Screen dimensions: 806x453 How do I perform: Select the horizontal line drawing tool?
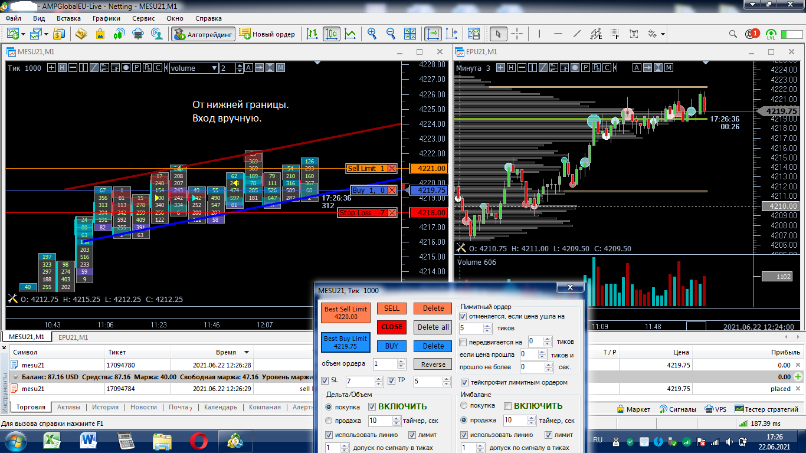pyautogui.click(x=558, y=34)
